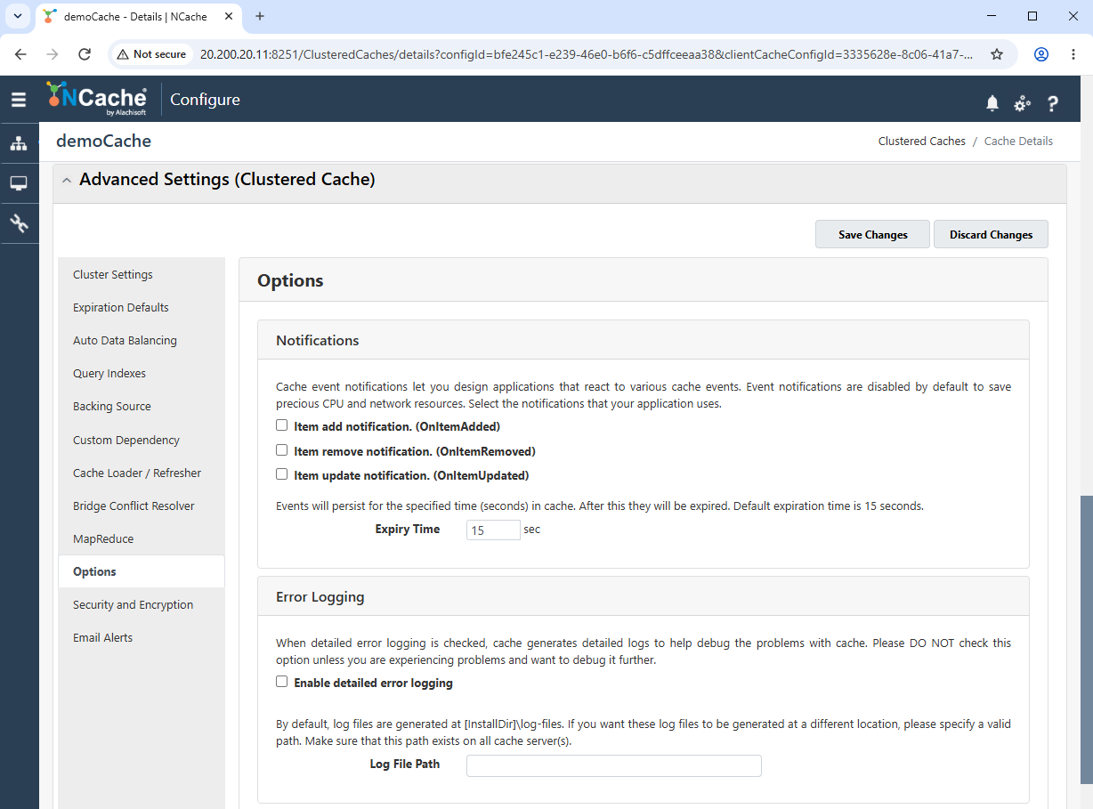Open the monitor sidebar icon

tap(19, 183)
